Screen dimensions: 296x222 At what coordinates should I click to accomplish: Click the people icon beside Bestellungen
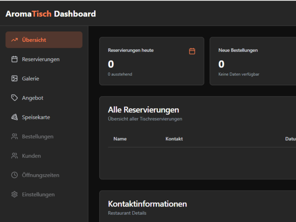click(x=14, y=136)
